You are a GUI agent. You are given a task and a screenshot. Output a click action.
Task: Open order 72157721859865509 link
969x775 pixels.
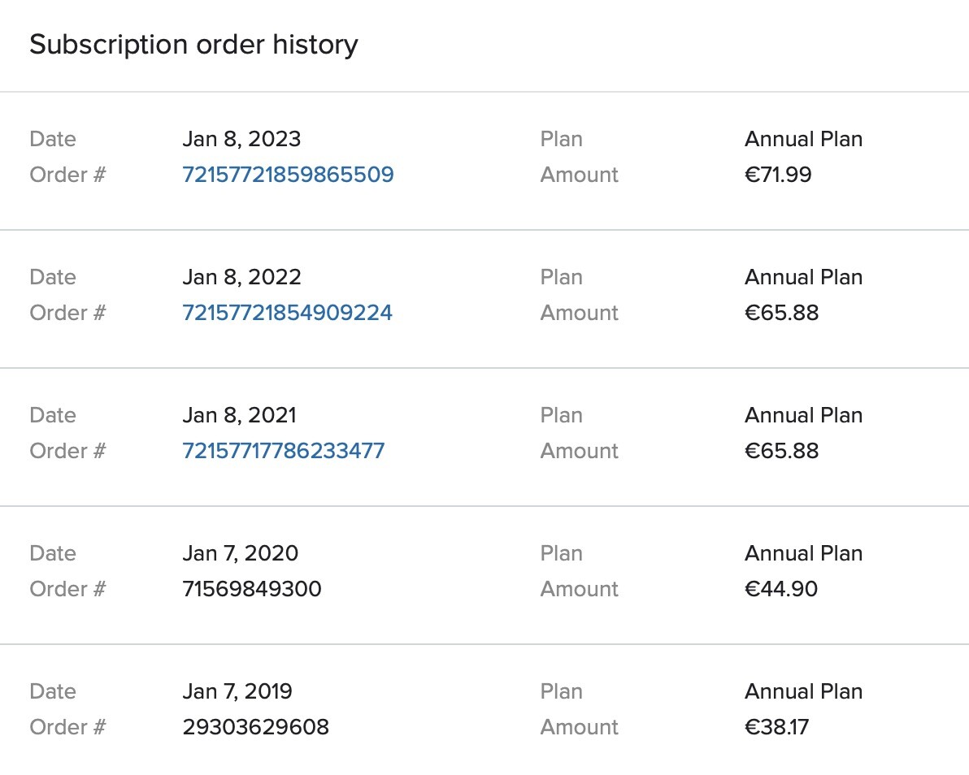(x=288, y=175)
